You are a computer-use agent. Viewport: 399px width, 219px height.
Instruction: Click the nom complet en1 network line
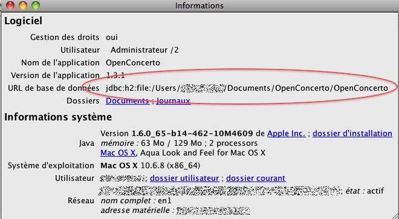(x=136, y=201)
